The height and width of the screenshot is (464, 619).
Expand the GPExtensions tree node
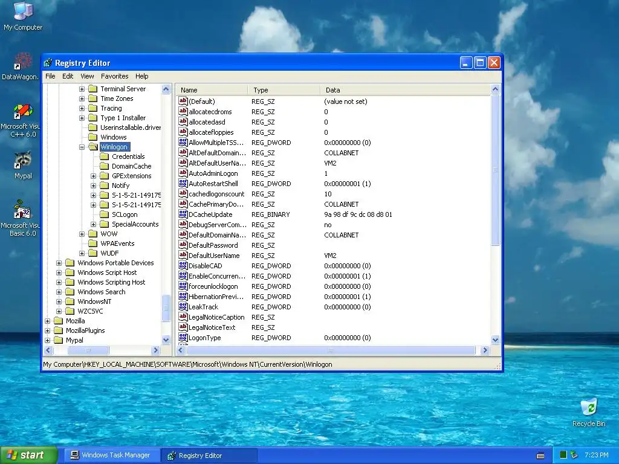[x=93, y=176]
